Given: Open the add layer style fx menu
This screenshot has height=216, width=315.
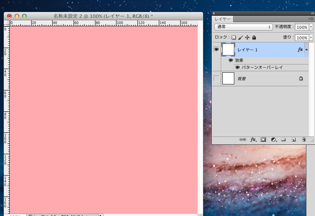Looking at the screenshot, I should tap(253, 139).
